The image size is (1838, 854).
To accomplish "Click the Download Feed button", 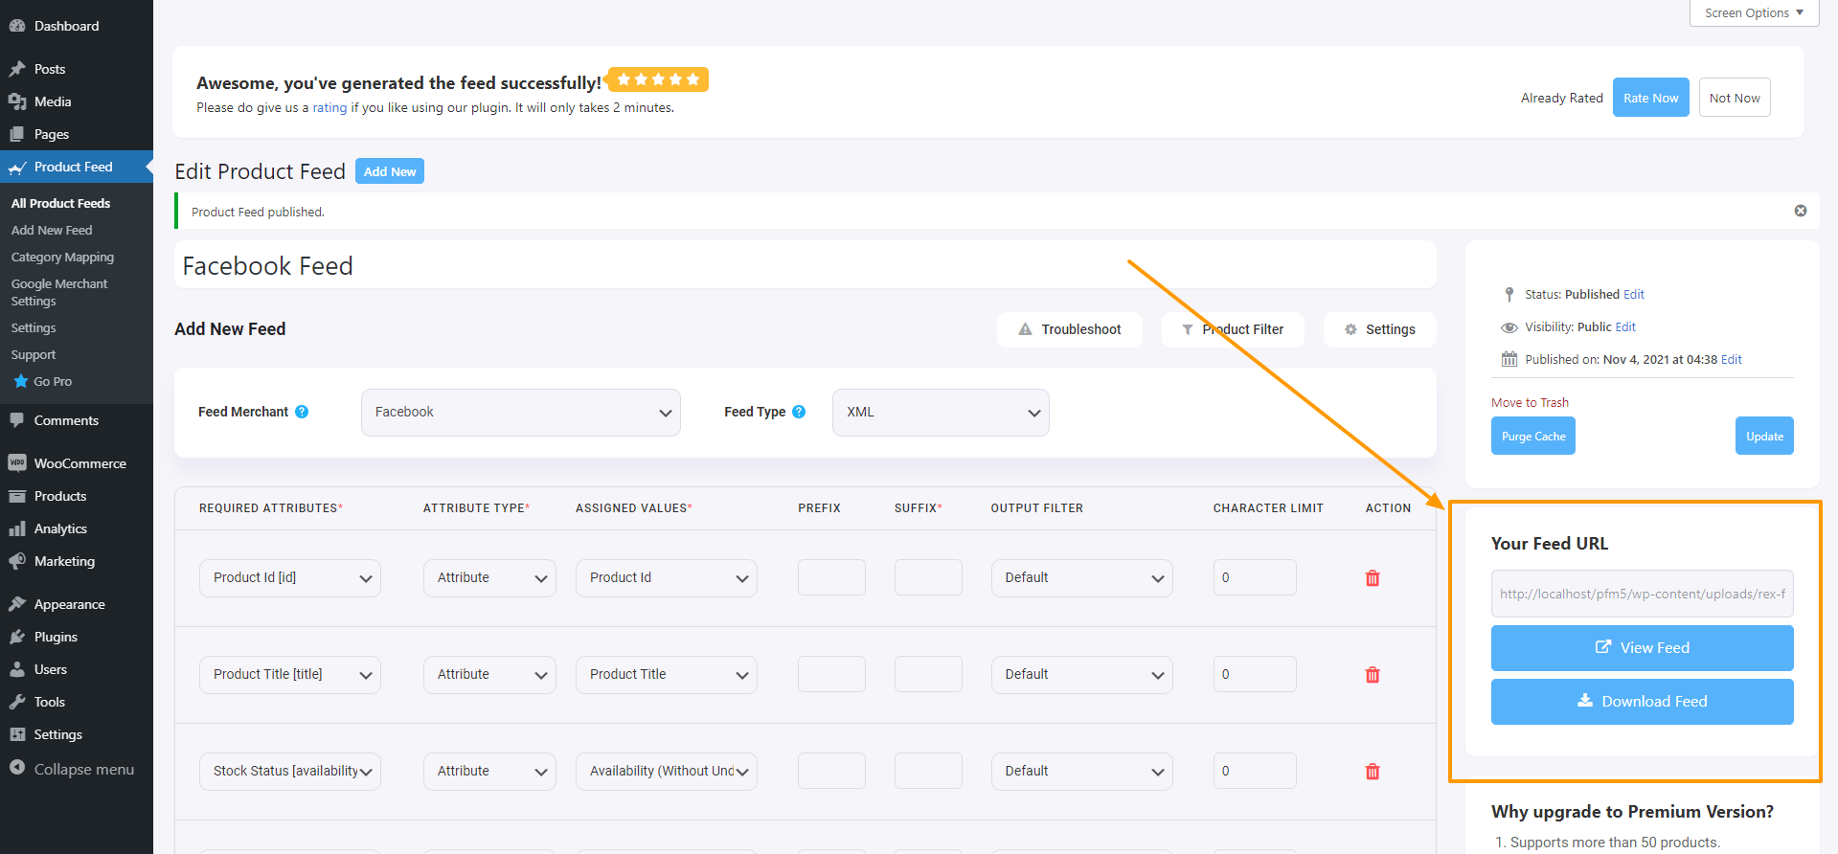I will (1643, 702).
